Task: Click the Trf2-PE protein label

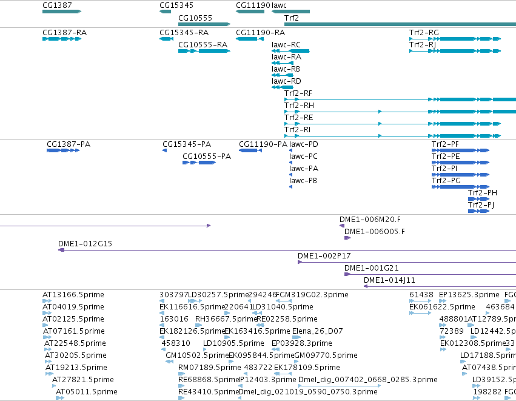Action: coord(446,157)
